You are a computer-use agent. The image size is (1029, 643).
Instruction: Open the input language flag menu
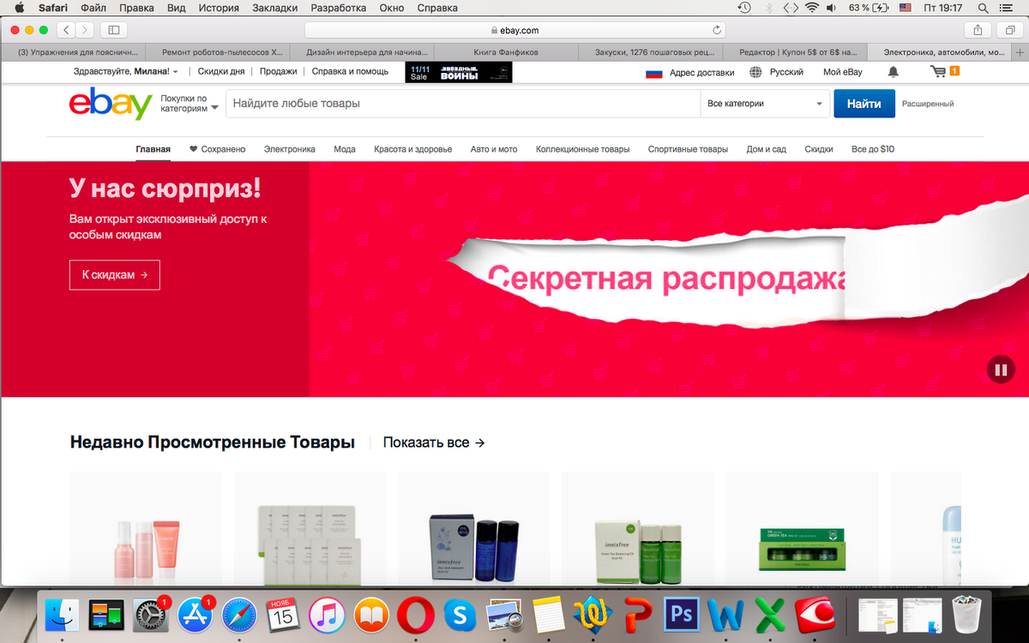906,8
